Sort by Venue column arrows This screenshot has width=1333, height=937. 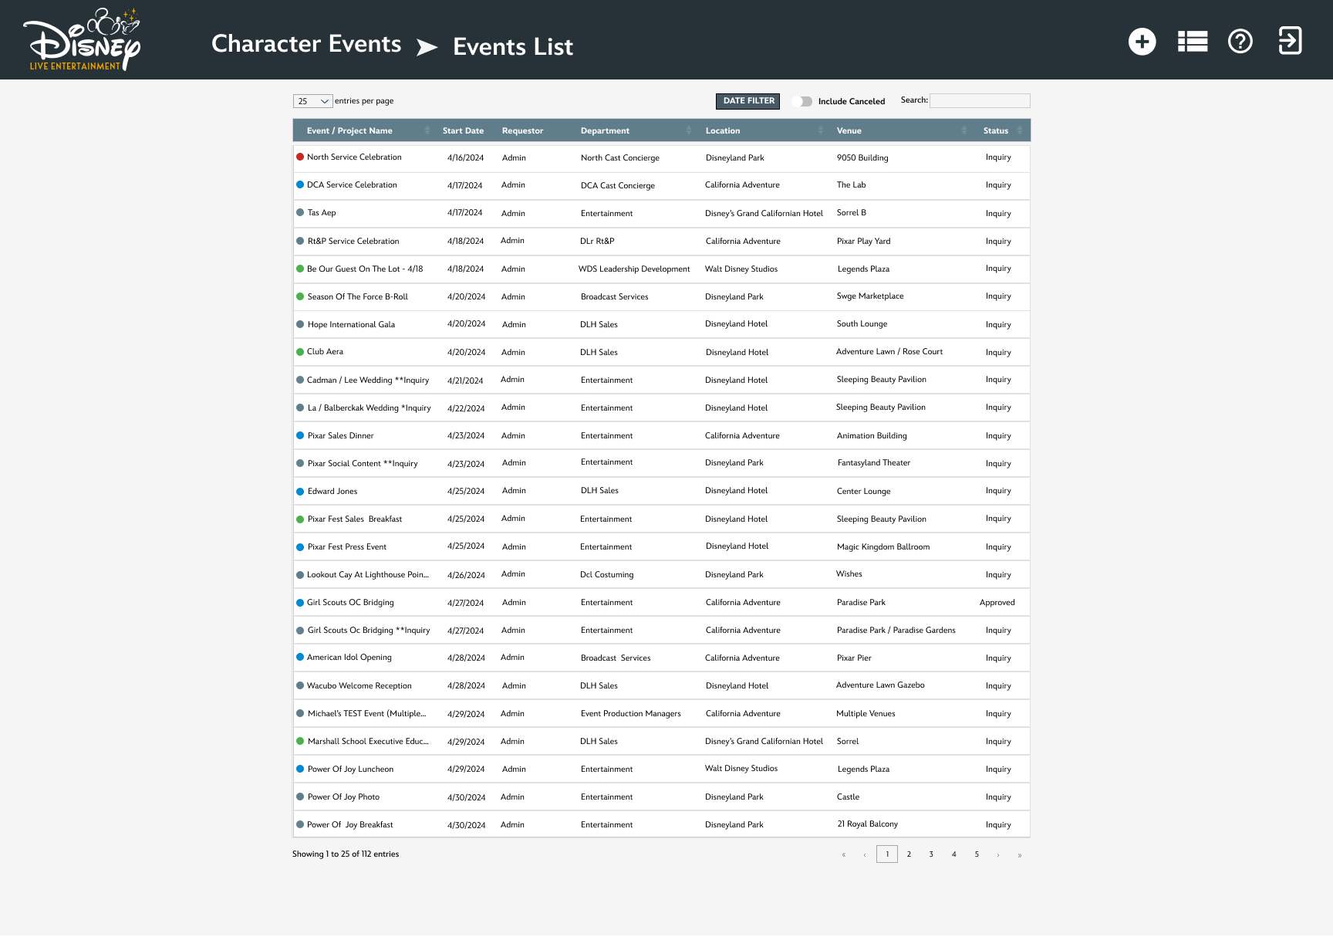pyautogui.click(x=964, y=130)
